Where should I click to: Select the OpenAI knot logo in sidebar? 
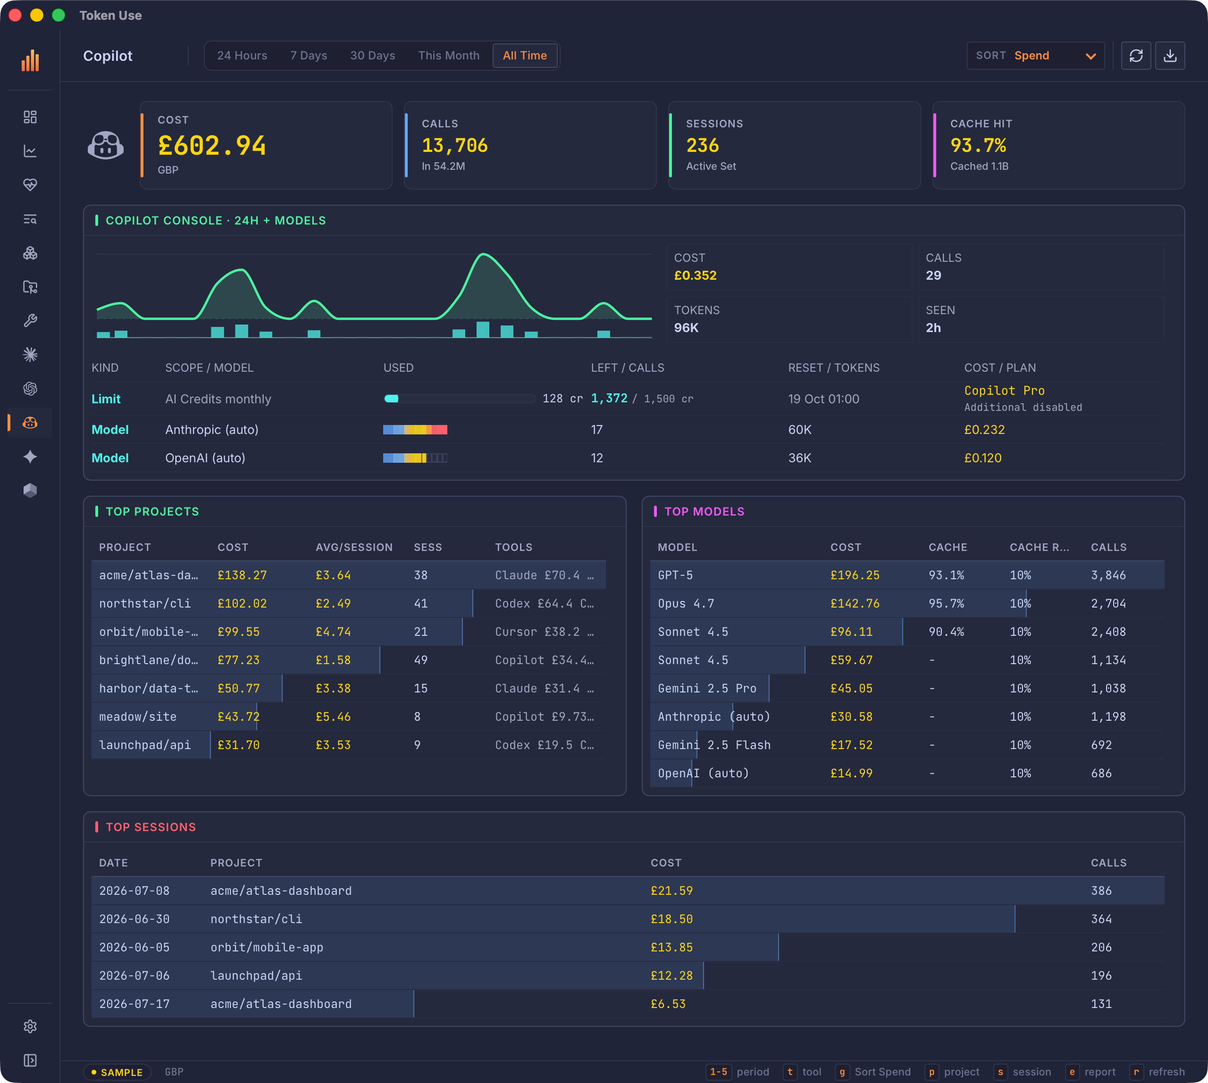30,389
